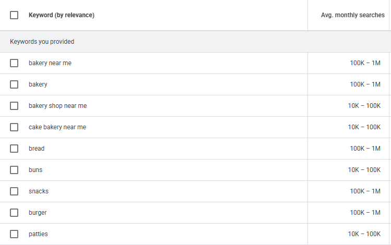Click the "snacks" keyword text
Image resolution: width=391 pixels, height=245 pixels.
39,191
